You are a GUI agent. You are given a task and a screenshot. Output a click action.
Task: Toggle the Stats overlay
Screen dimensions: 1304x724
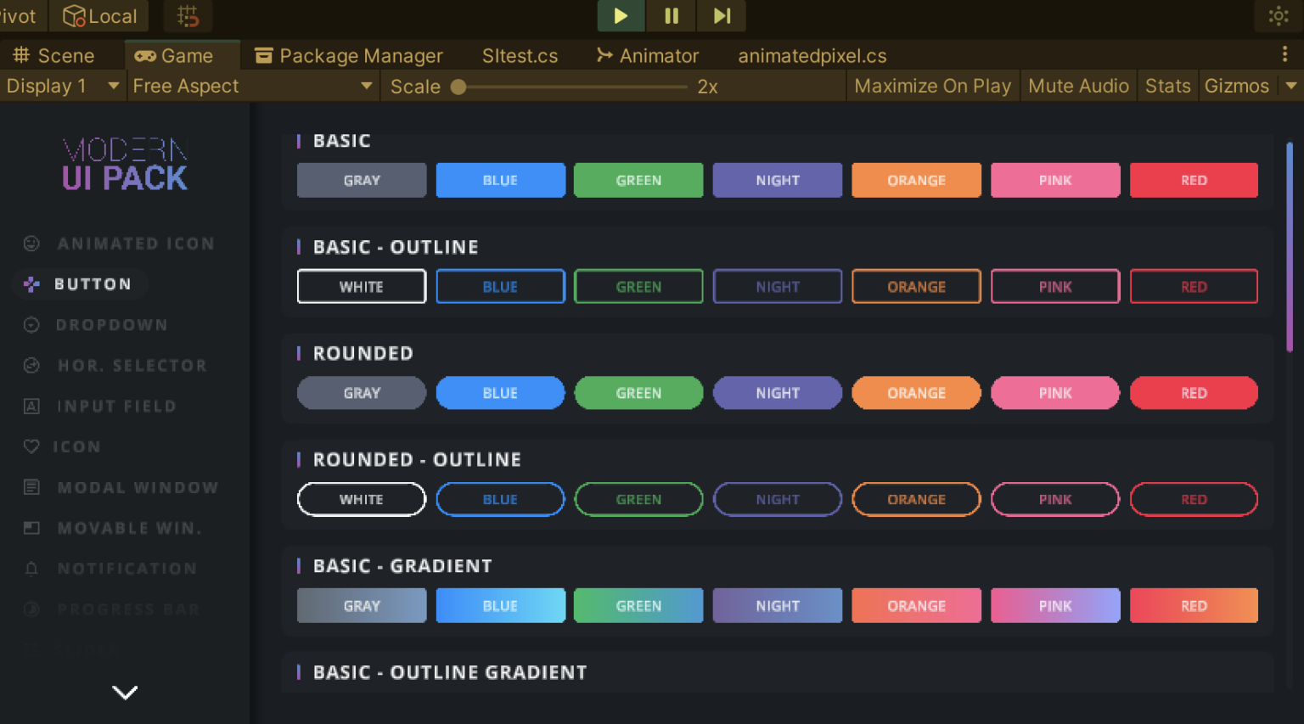click(1167, 86)
